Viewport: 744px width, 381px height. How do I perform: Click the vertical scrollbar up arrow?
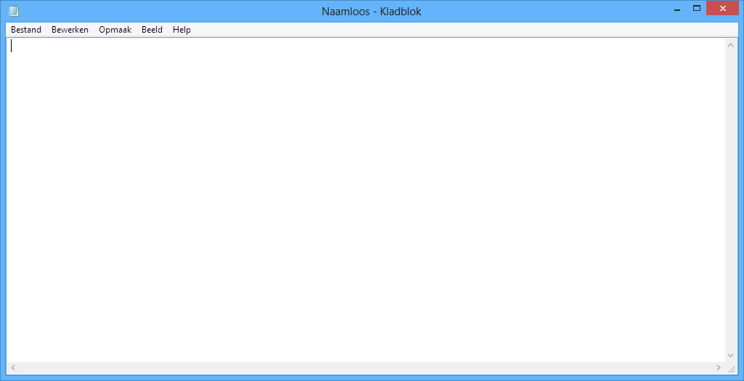pyautogui.click(x=731, y=44)
